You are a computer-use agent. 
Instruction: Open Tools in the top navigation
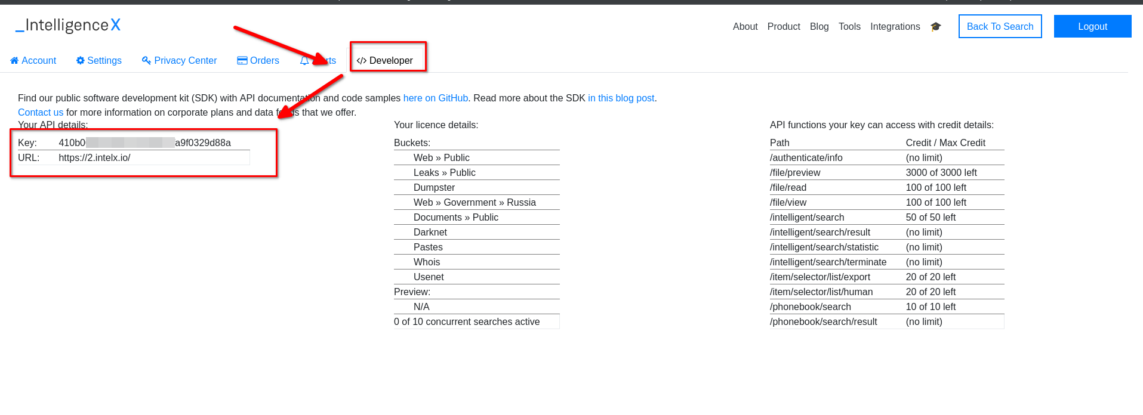tap(849, 27)
